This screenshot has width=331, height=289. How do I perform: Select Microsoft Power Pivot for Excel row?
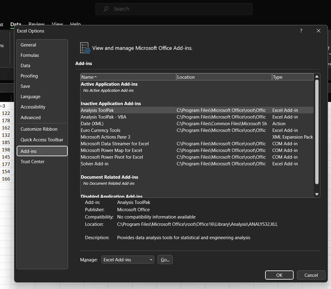coord(197,157)
